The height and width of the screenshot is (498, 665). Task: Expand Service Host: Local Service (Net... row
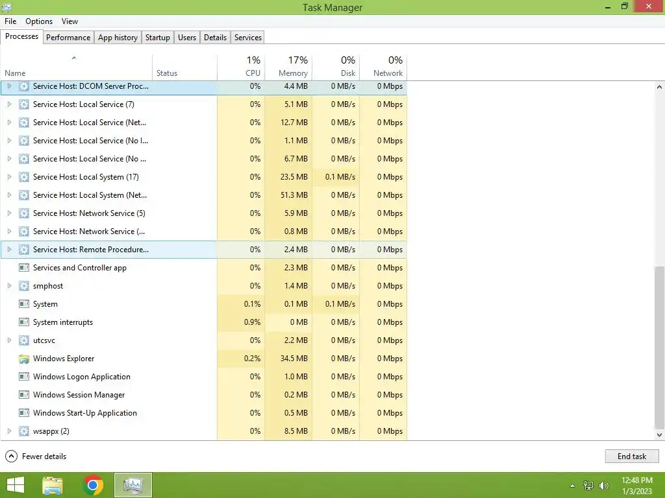9,123
